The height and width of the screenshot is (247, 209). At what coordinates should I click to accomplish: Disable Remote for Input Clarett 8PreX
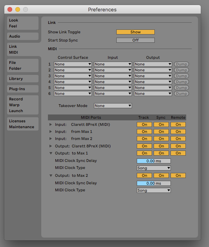(x=178, y=124)
